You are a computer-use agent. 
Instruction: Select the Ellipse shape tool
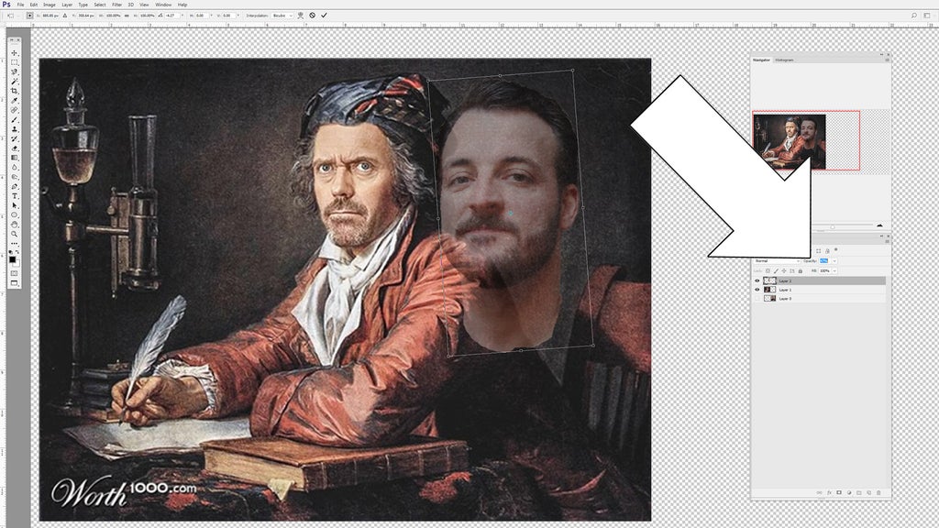pyautogui.click(x=15, y=214)
